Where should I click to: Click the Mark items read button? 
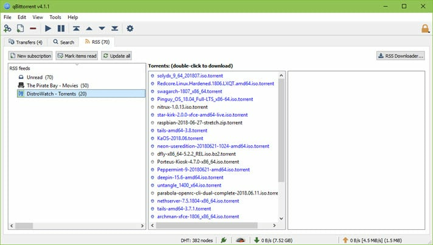tap(77, 56)
